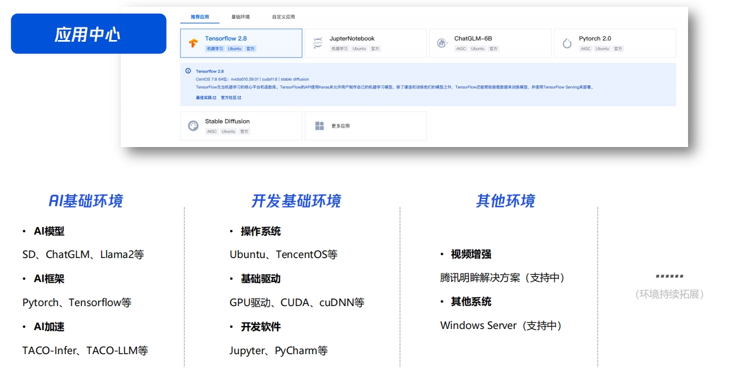Click the CentOS 7.8 64位 environment line
The image size is (731, 377).
252,79
